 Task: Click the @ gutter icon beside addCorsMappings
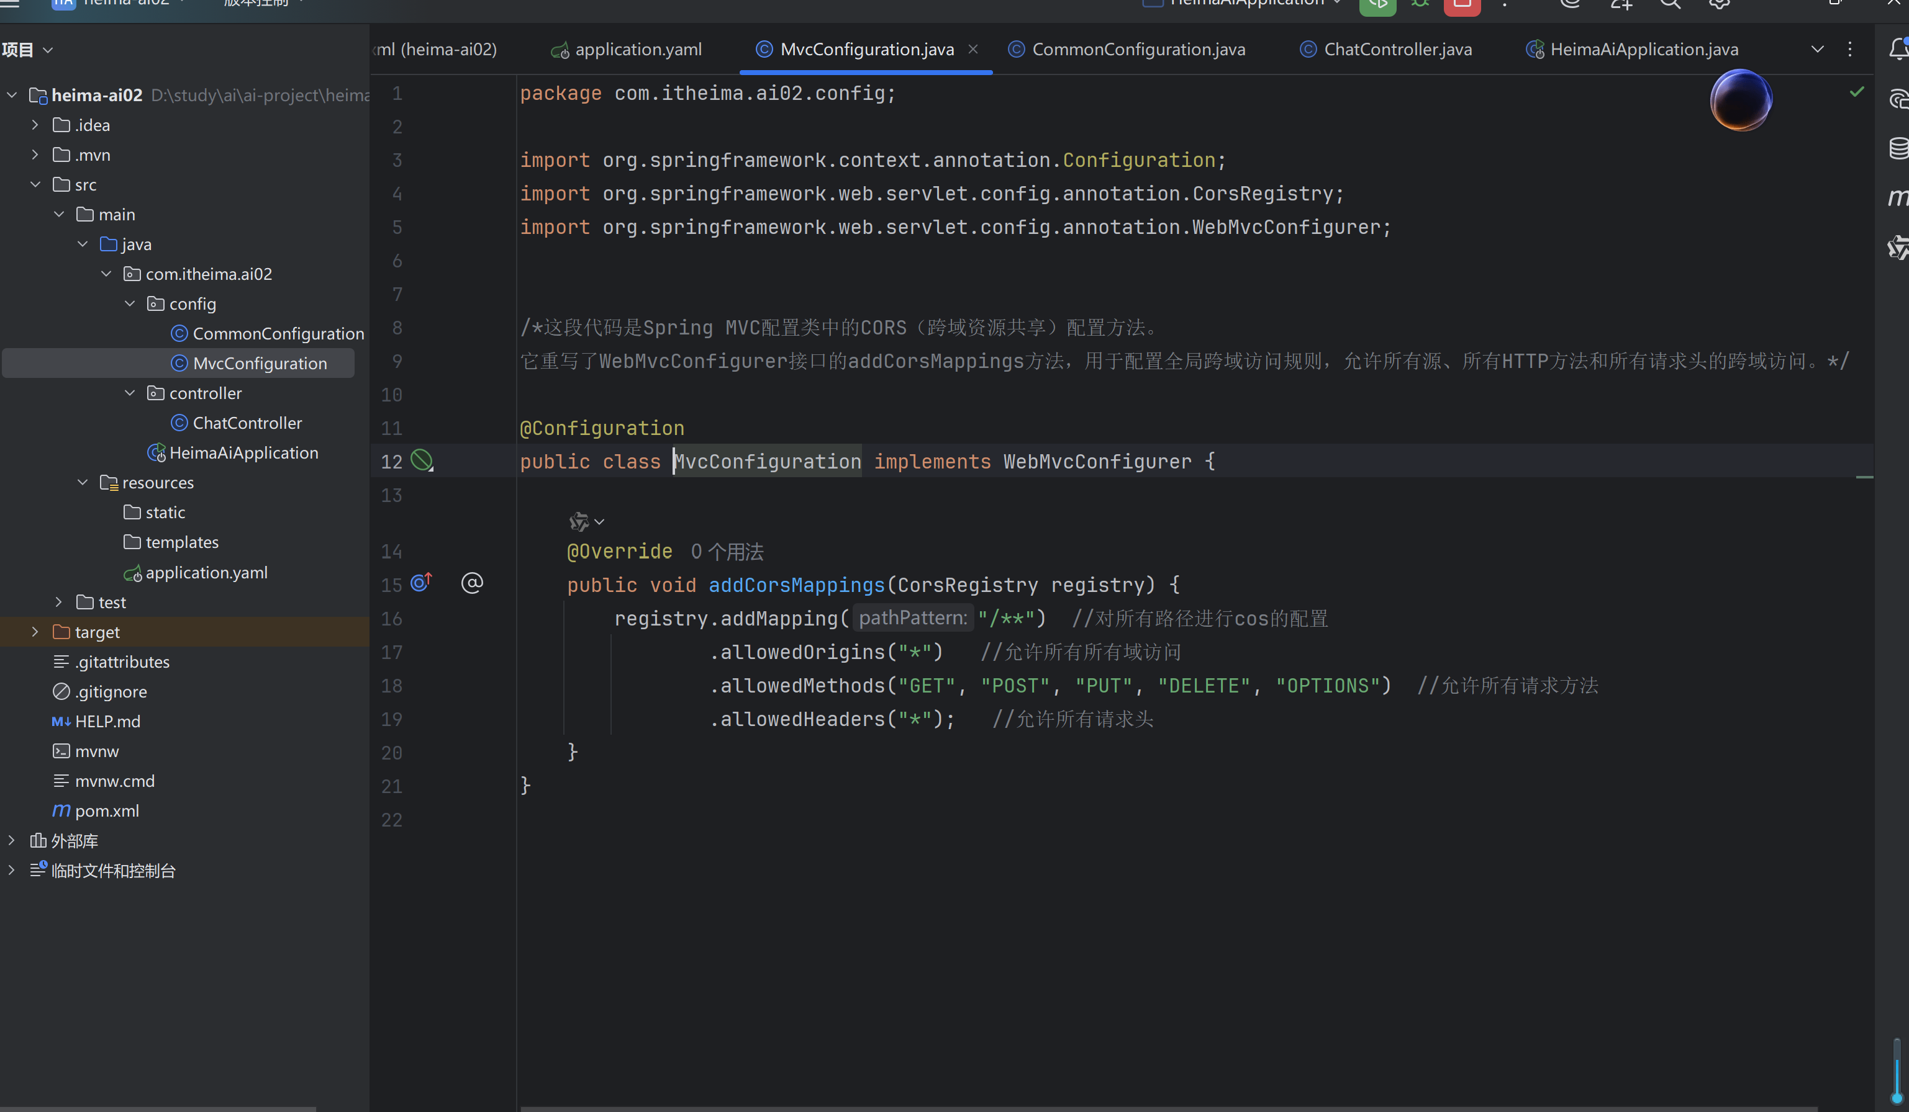(472, 583)
